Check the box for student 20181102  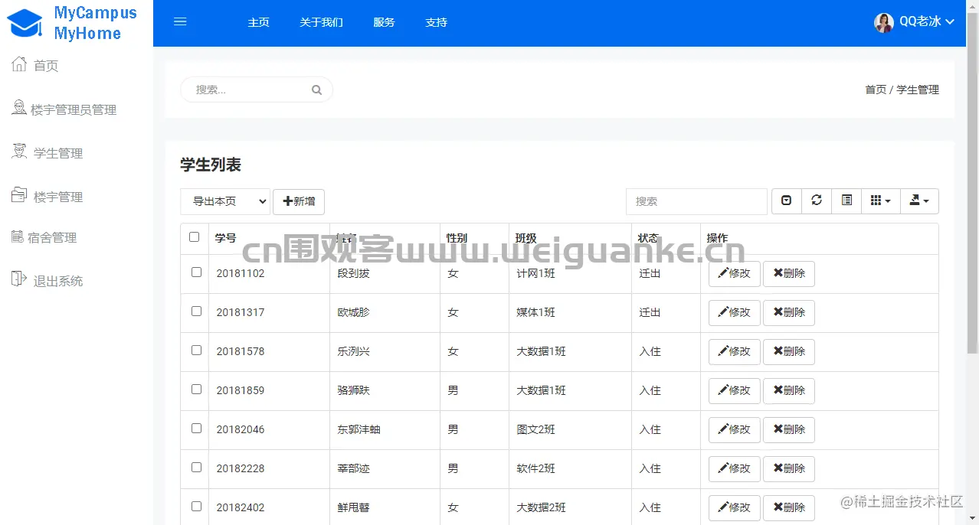coord(196,272)
